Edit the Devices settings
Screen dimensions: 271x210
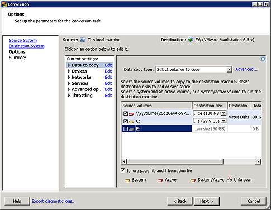pos(108,71)
